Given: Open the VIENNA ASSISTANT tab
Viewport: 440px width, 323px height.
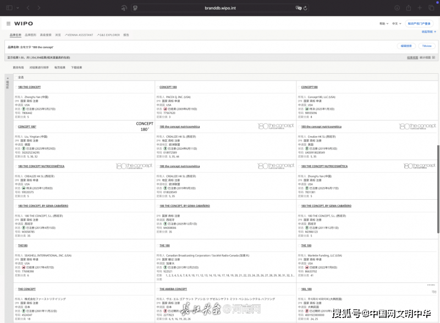Looking at the screenshot, I should click(x=79, y=35).
